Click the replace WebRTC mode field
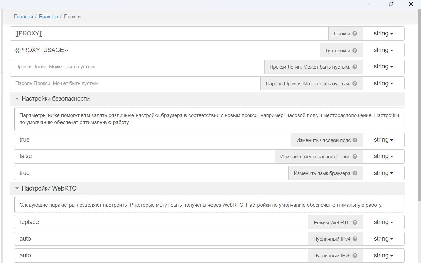This screenshot has width=421, height=263. click(x=160, y=222)
